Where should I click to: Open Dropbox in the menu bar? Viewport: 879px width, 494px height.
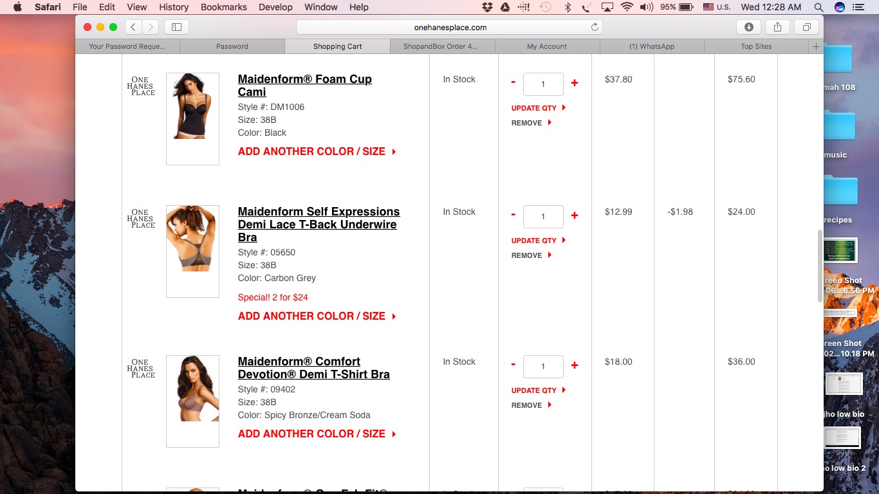pos(487,7)
